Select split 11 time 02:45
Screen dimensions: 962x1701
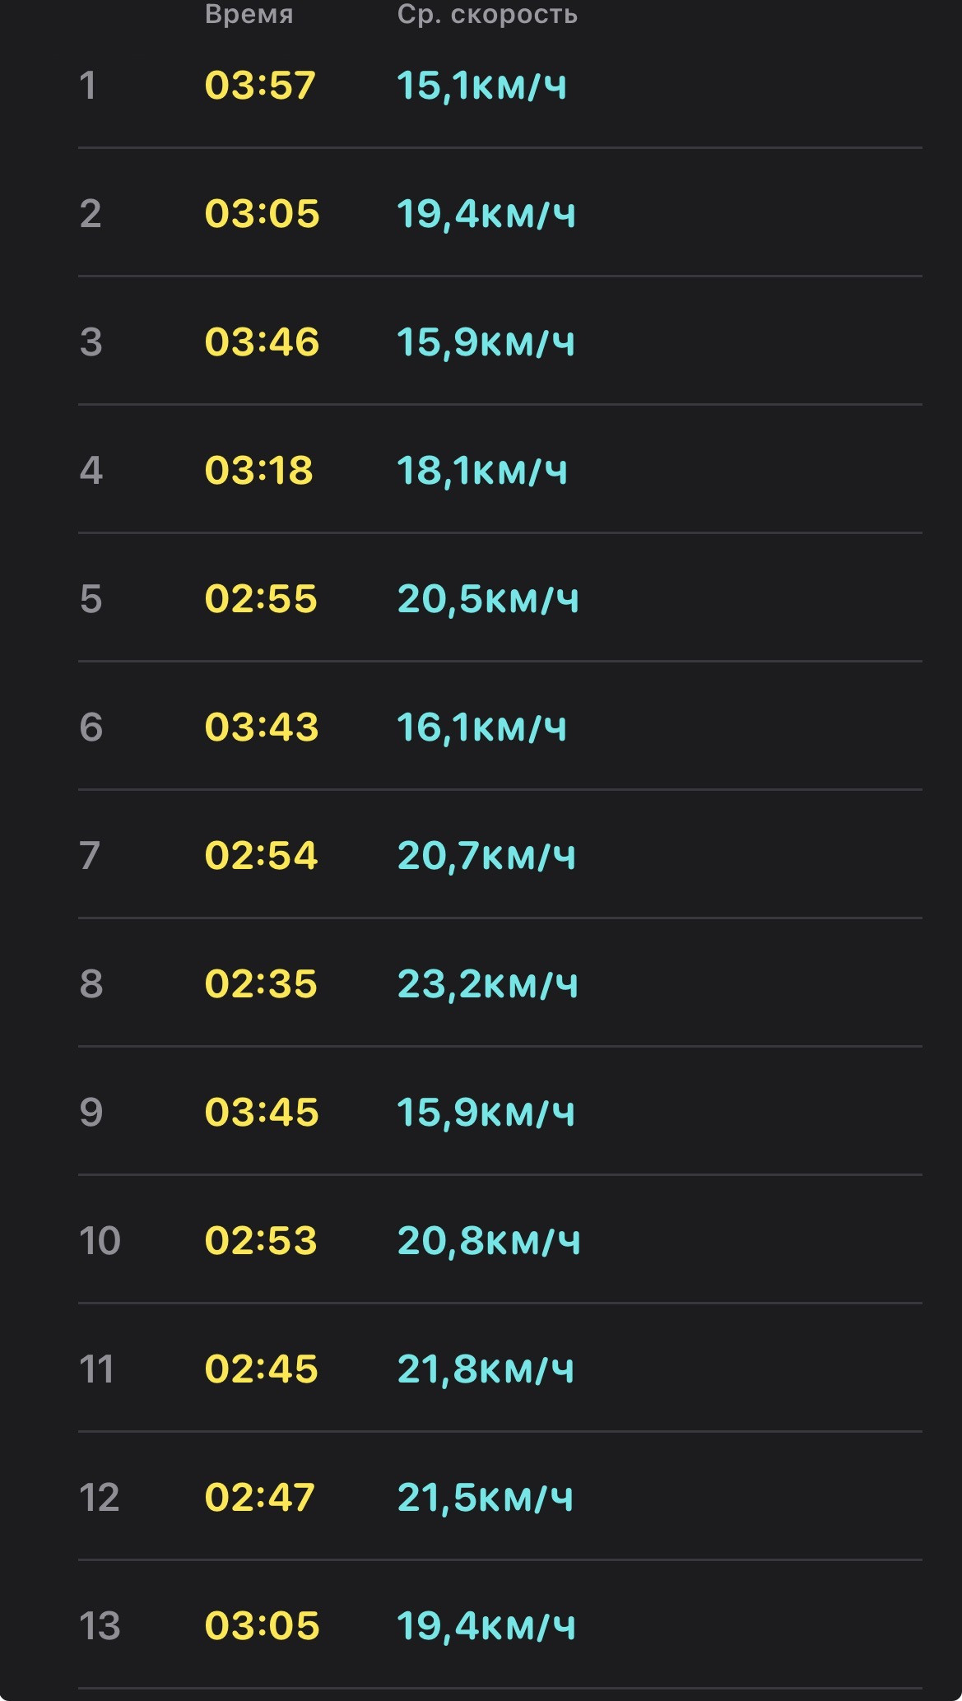261,1369
